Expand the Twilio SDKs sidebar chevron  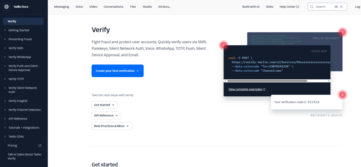pos(5,137)
